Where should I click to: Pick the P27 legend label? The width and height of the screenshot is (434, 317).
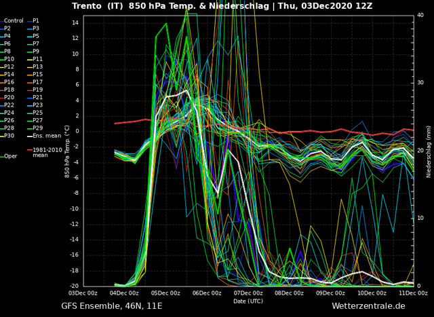pos(35,120)
